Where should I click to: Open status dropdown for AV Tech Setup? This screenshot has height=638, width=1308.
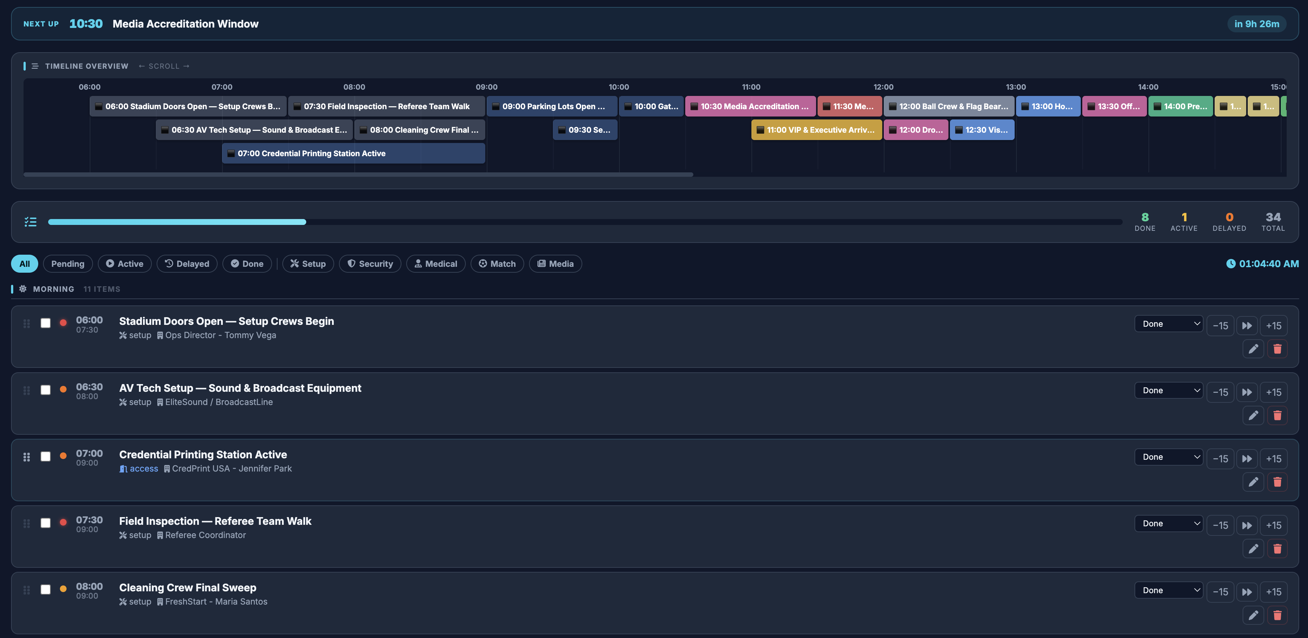1168,390
